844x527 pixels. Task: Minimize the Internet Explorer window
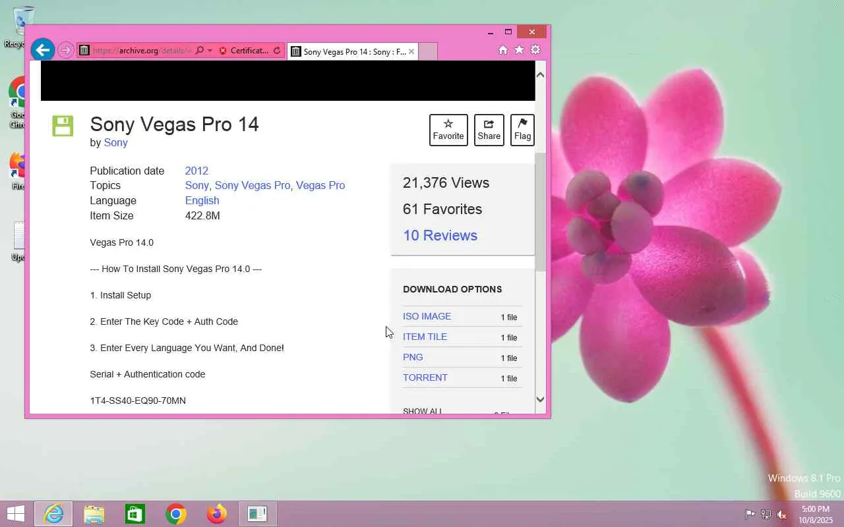click(491, 32)
